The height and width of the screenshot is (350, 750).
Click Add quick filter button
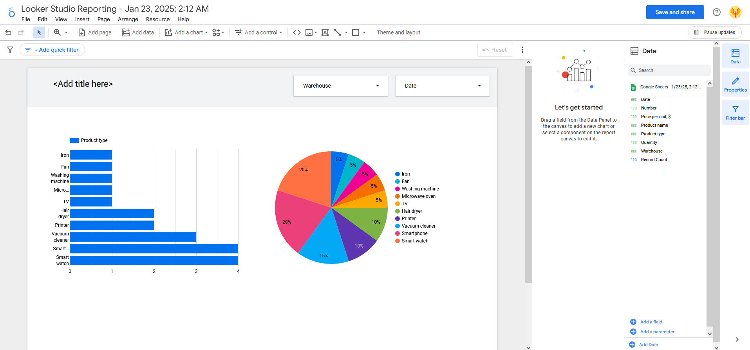coord(52,50)
